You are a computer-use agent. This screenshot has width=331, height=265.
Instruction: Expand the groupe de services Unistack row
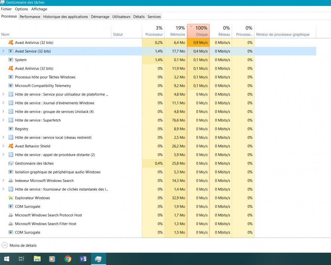[3, 112]
